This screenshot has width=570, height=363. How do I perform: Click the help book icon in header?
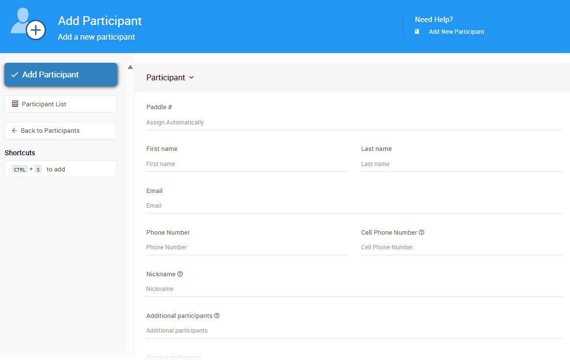417,31
